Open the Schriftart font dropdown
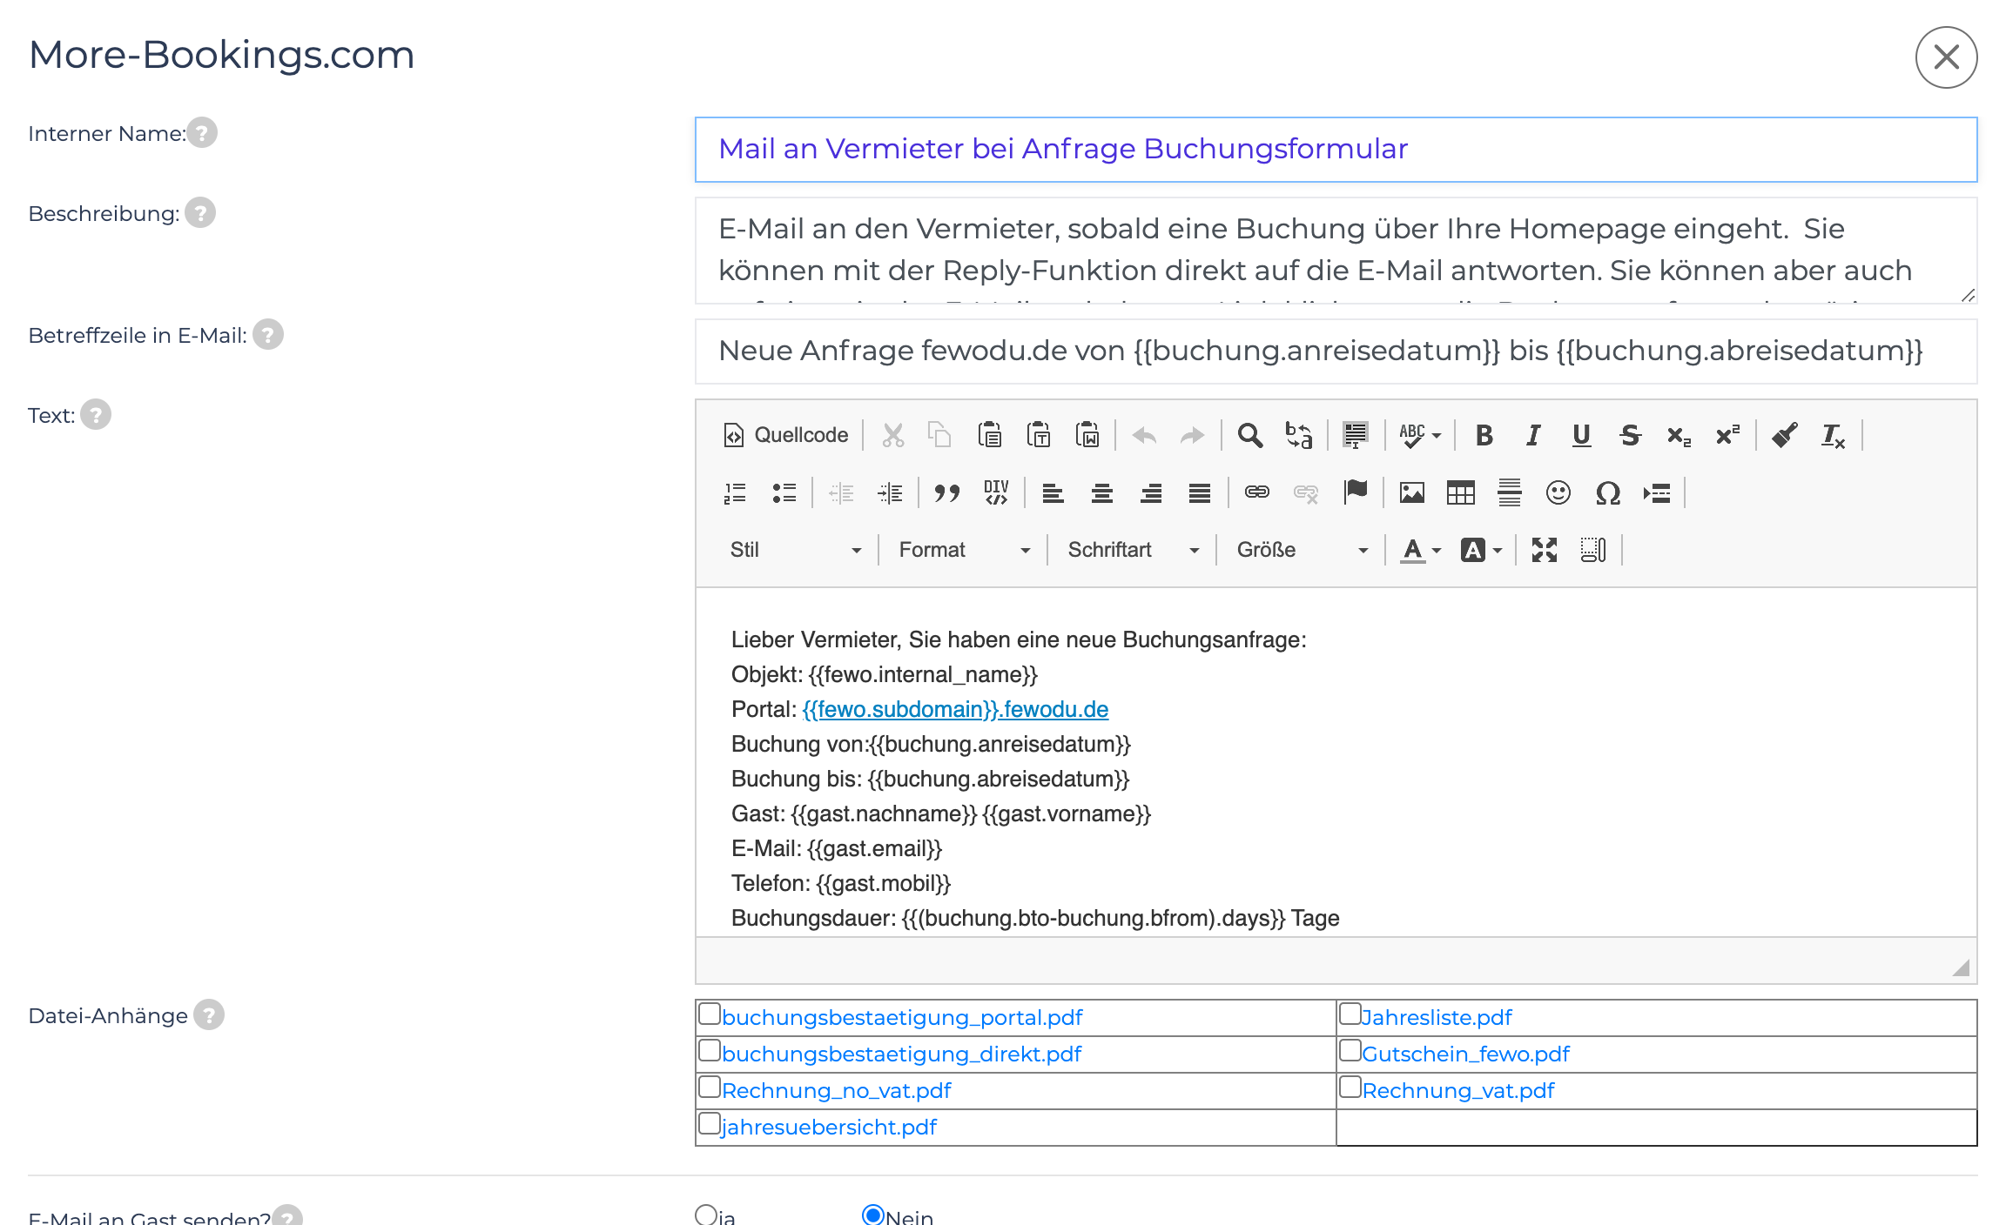Viewport: 2006px width, 1225px height. pos(1134,550)
